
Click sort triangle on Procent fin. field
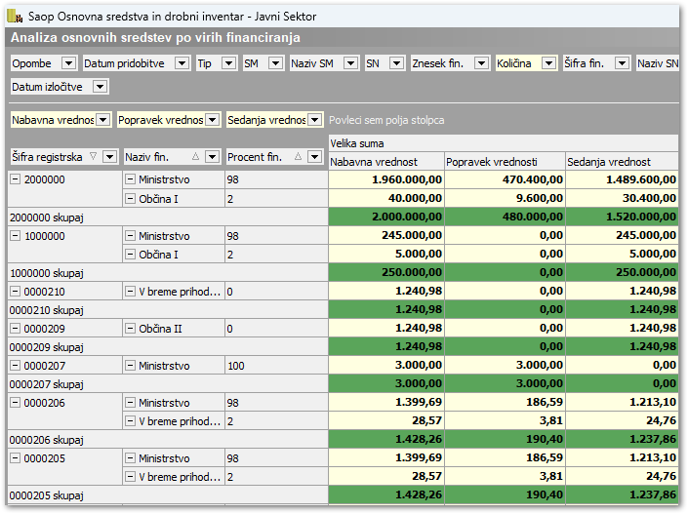(x=300, y=156)
